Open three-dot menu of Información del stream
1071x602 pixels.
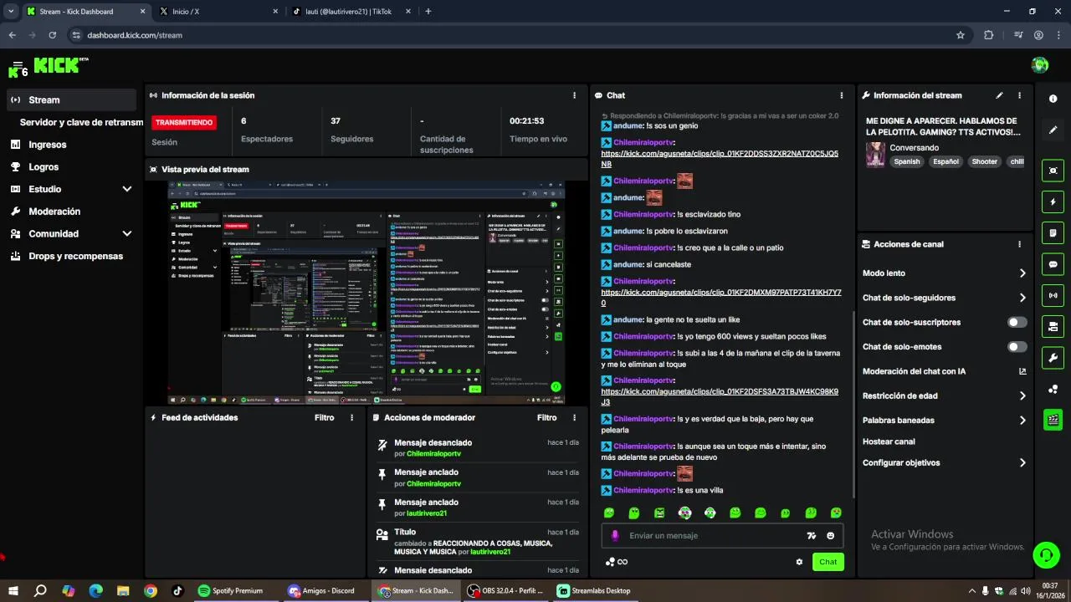1019,95
